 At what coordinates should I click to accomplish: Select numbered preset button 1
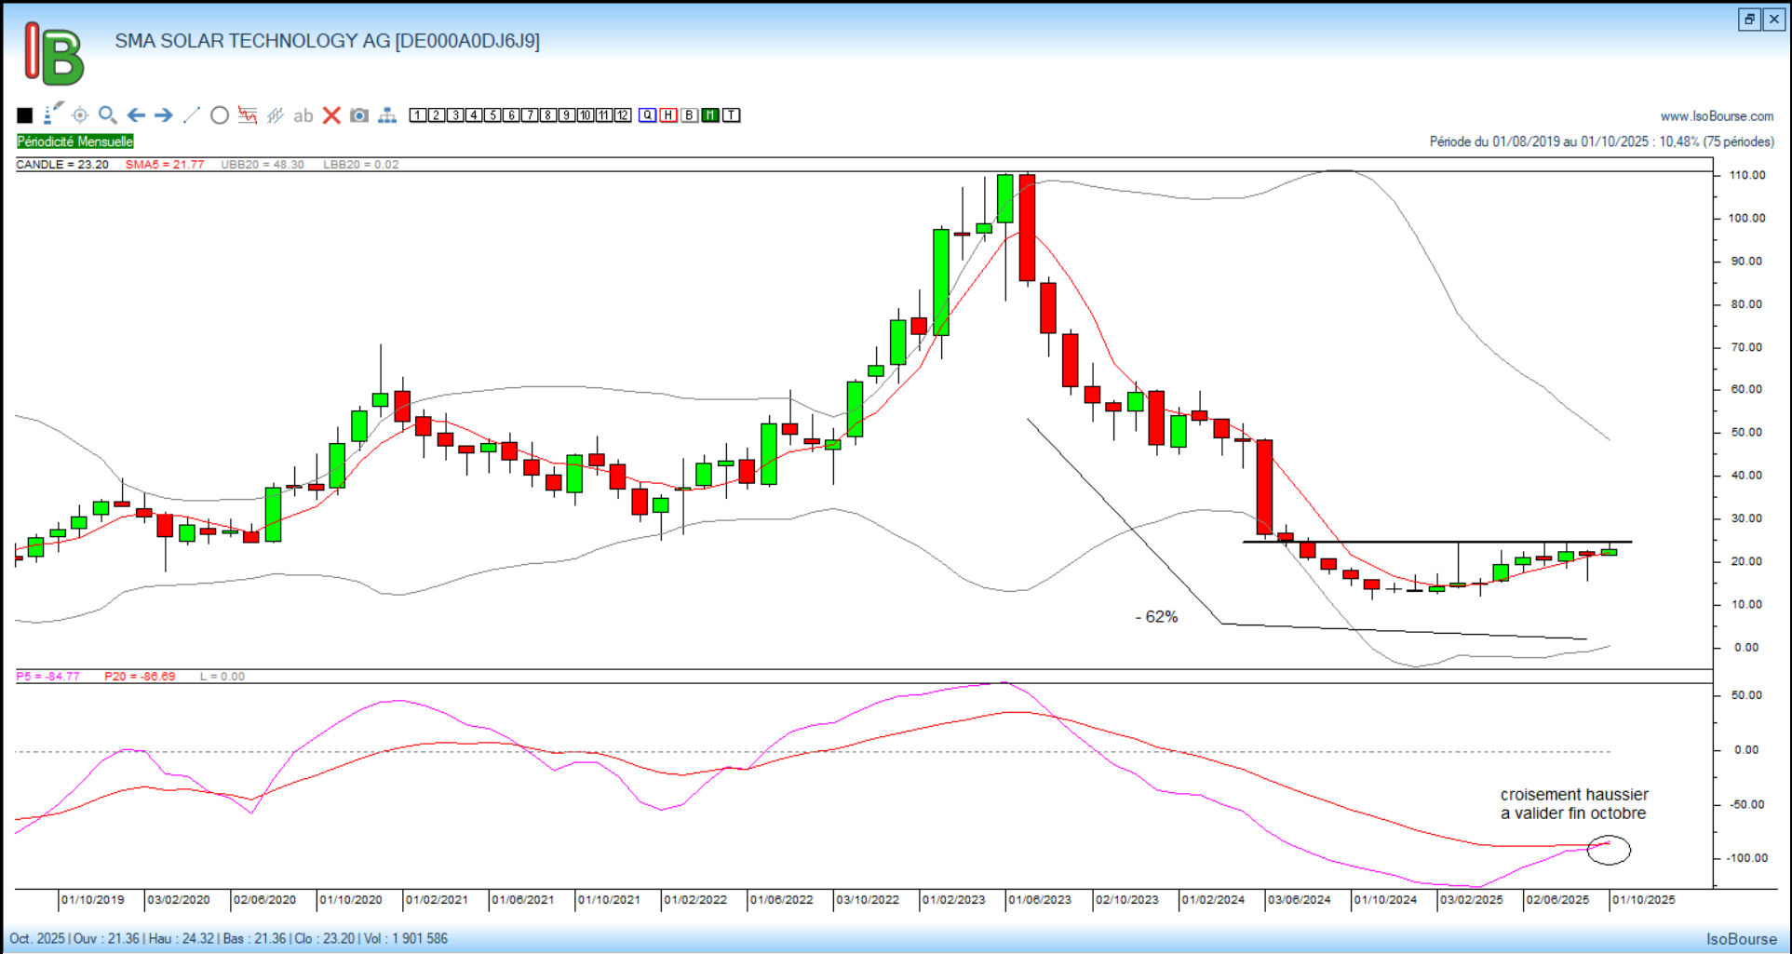pos(418,115)
